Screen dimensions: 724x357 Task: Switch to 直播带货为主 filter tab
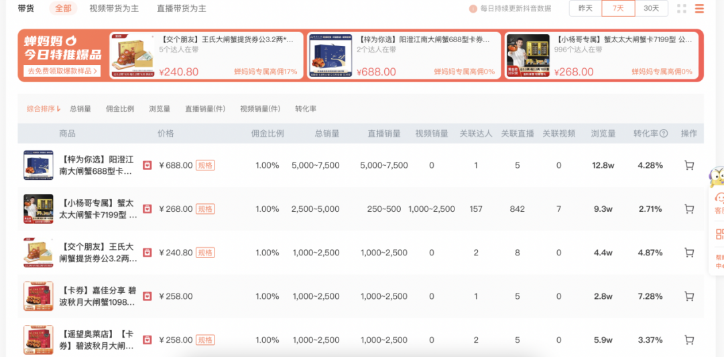(182, 9)
